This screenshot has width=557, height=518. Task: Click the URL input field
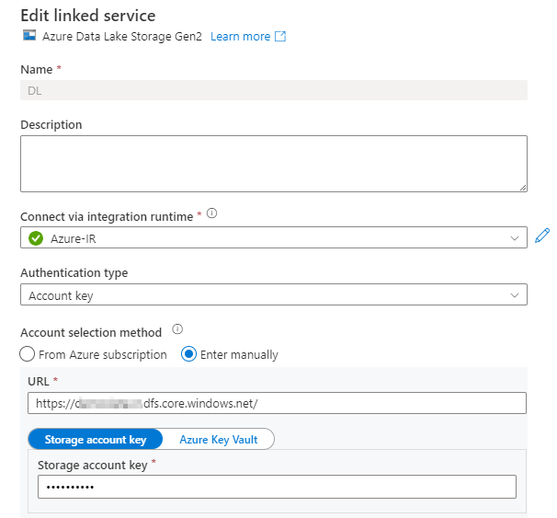pos(277,403)
